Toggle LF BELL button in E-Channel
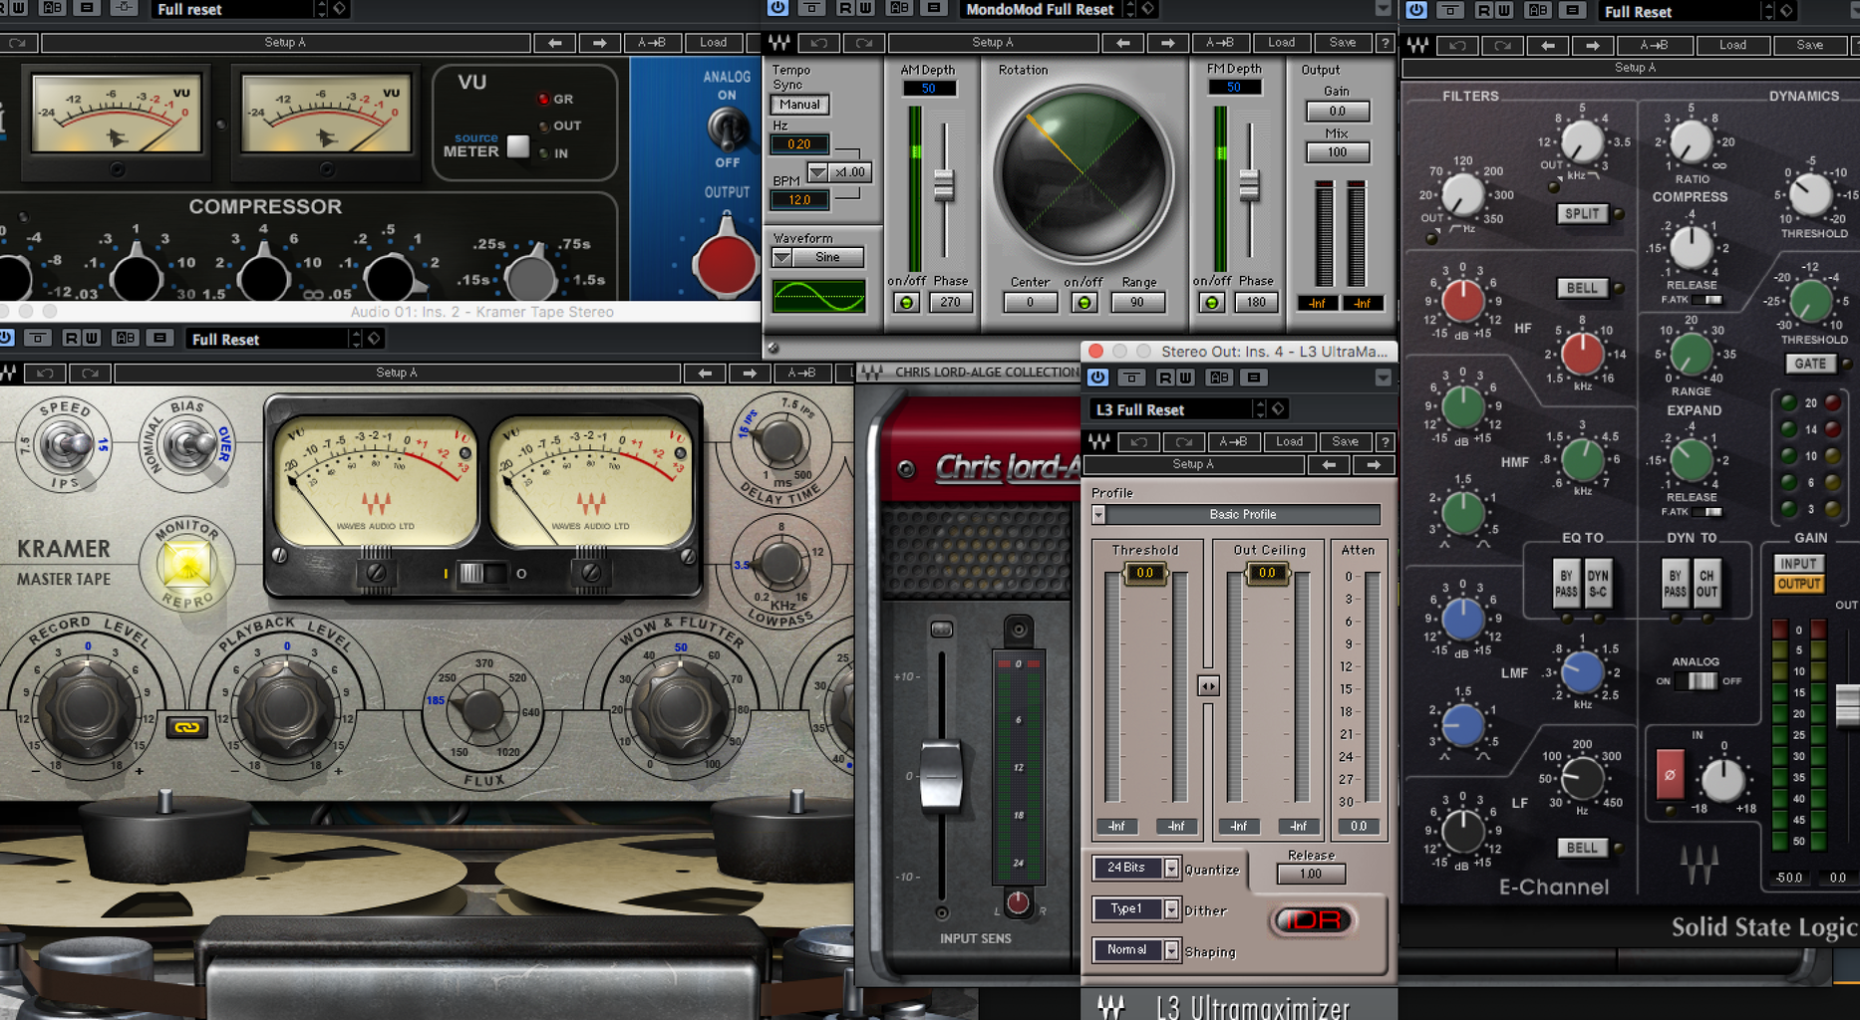Image resolution: width=1860 pixels, height=1020 pixels. 1582,848
